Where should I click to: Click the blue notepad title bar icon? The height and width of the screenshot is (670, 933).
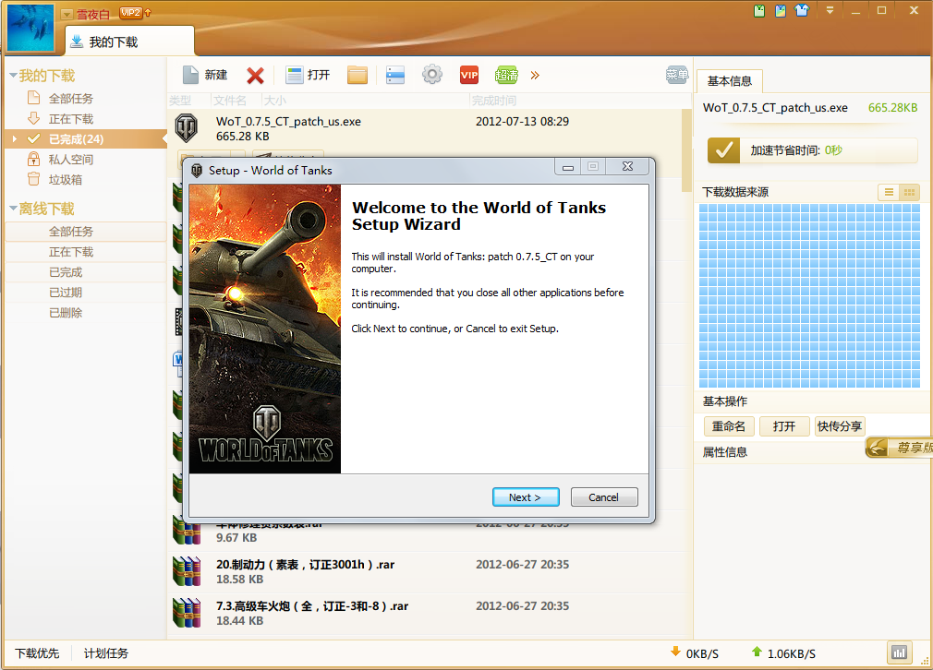[780, 11]
